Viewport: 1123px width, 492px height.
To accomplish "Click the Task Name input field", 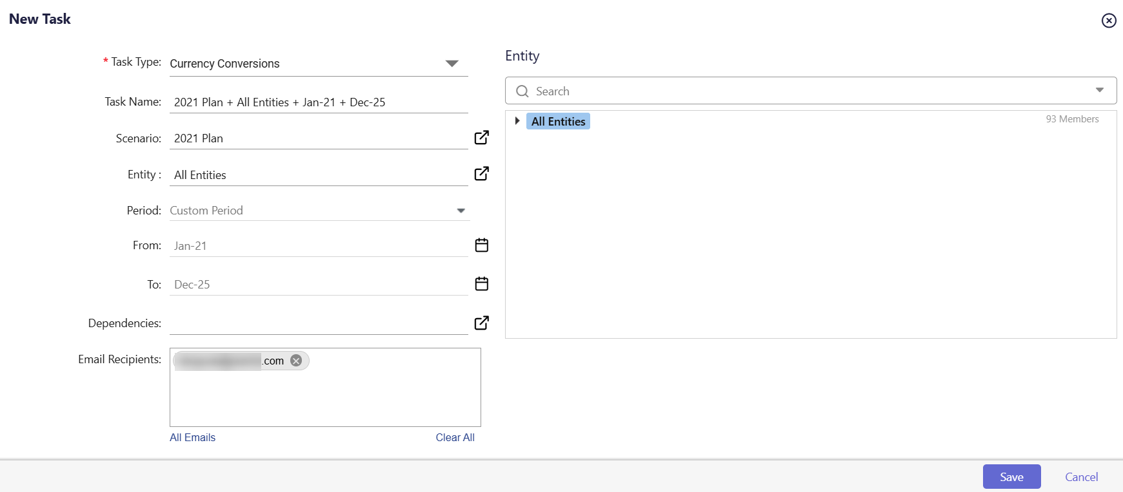I will 318,102.
